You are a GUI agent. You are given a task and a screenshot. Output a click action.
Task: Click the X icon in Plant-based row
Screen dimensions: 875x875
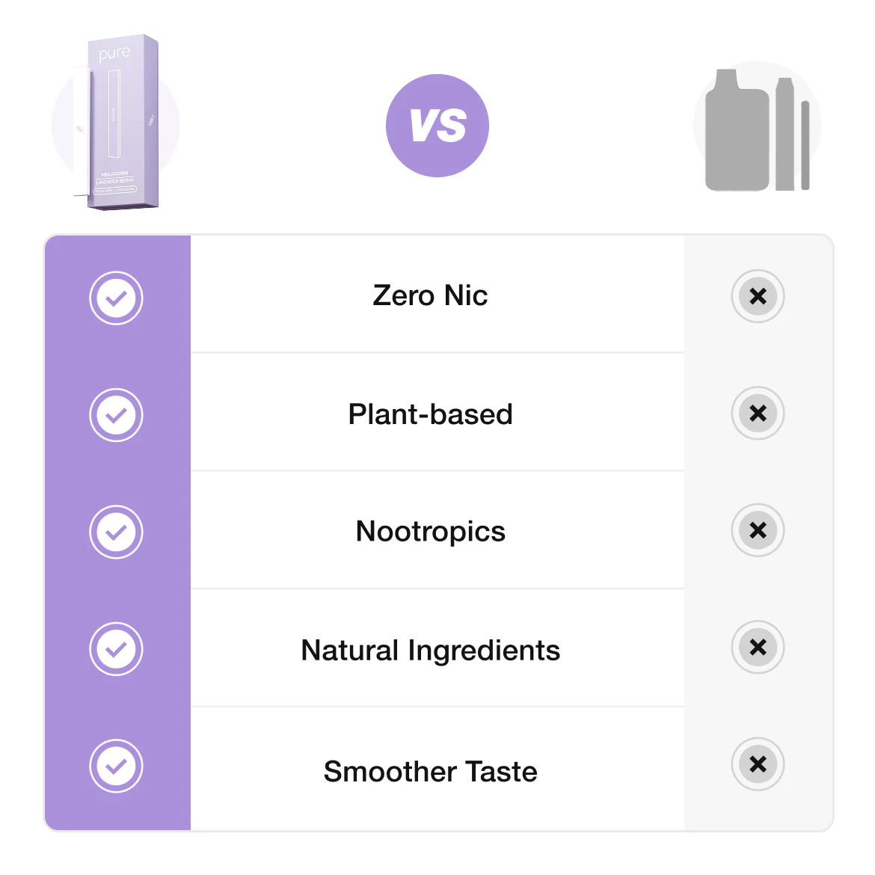(758, 413)
